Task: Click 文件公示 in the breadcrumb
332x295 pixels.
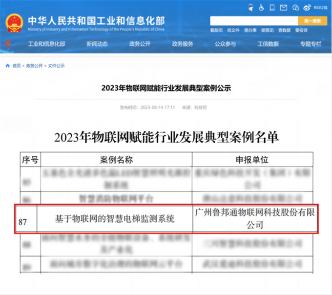Action: pyautogui.click(x=56, y=65)
